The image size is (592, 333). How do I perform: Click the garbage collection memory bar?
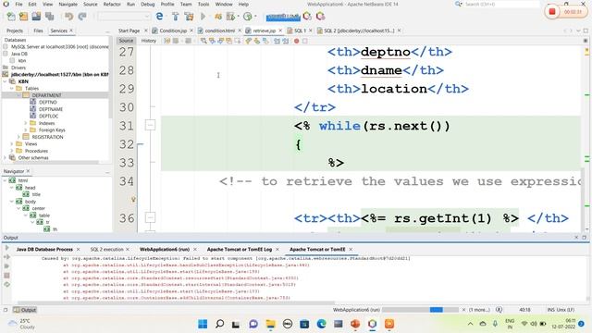click(x=283, y=17)
